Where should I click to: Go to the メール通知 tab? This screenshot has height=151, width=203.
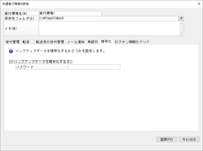point(76,42)
